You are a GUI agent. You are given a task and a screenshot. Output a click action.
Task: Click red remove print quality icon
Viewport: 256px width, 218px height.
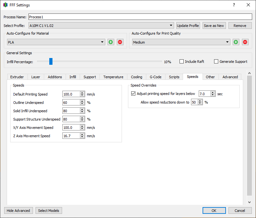pyautogui.click(x=245, y=42)
